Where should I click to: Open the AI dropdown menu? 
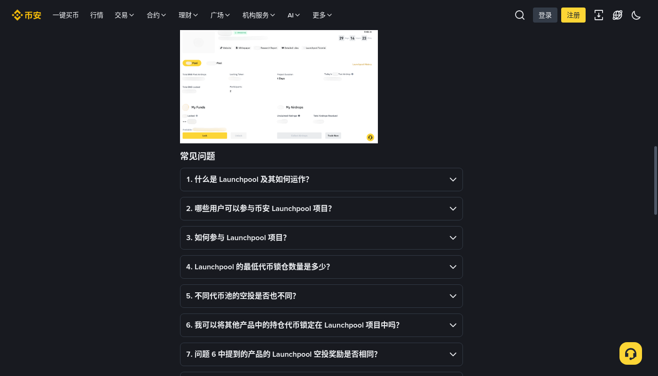point(294,15)
